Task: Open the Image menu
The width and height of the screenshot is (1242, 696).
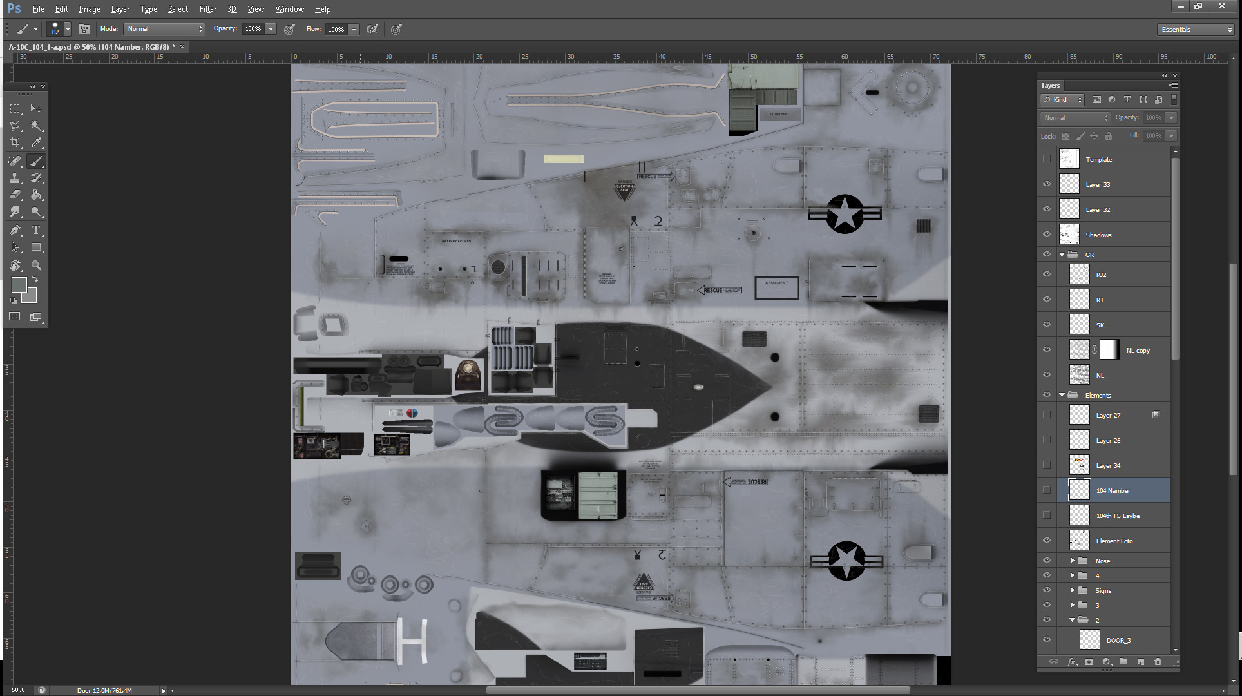Action: [89, 9]
